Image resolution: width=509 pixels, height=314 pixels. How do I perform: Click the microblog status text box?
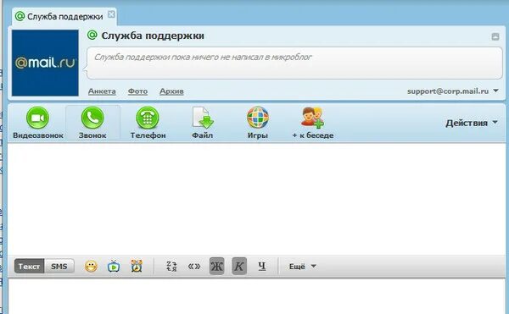point(294,63)
